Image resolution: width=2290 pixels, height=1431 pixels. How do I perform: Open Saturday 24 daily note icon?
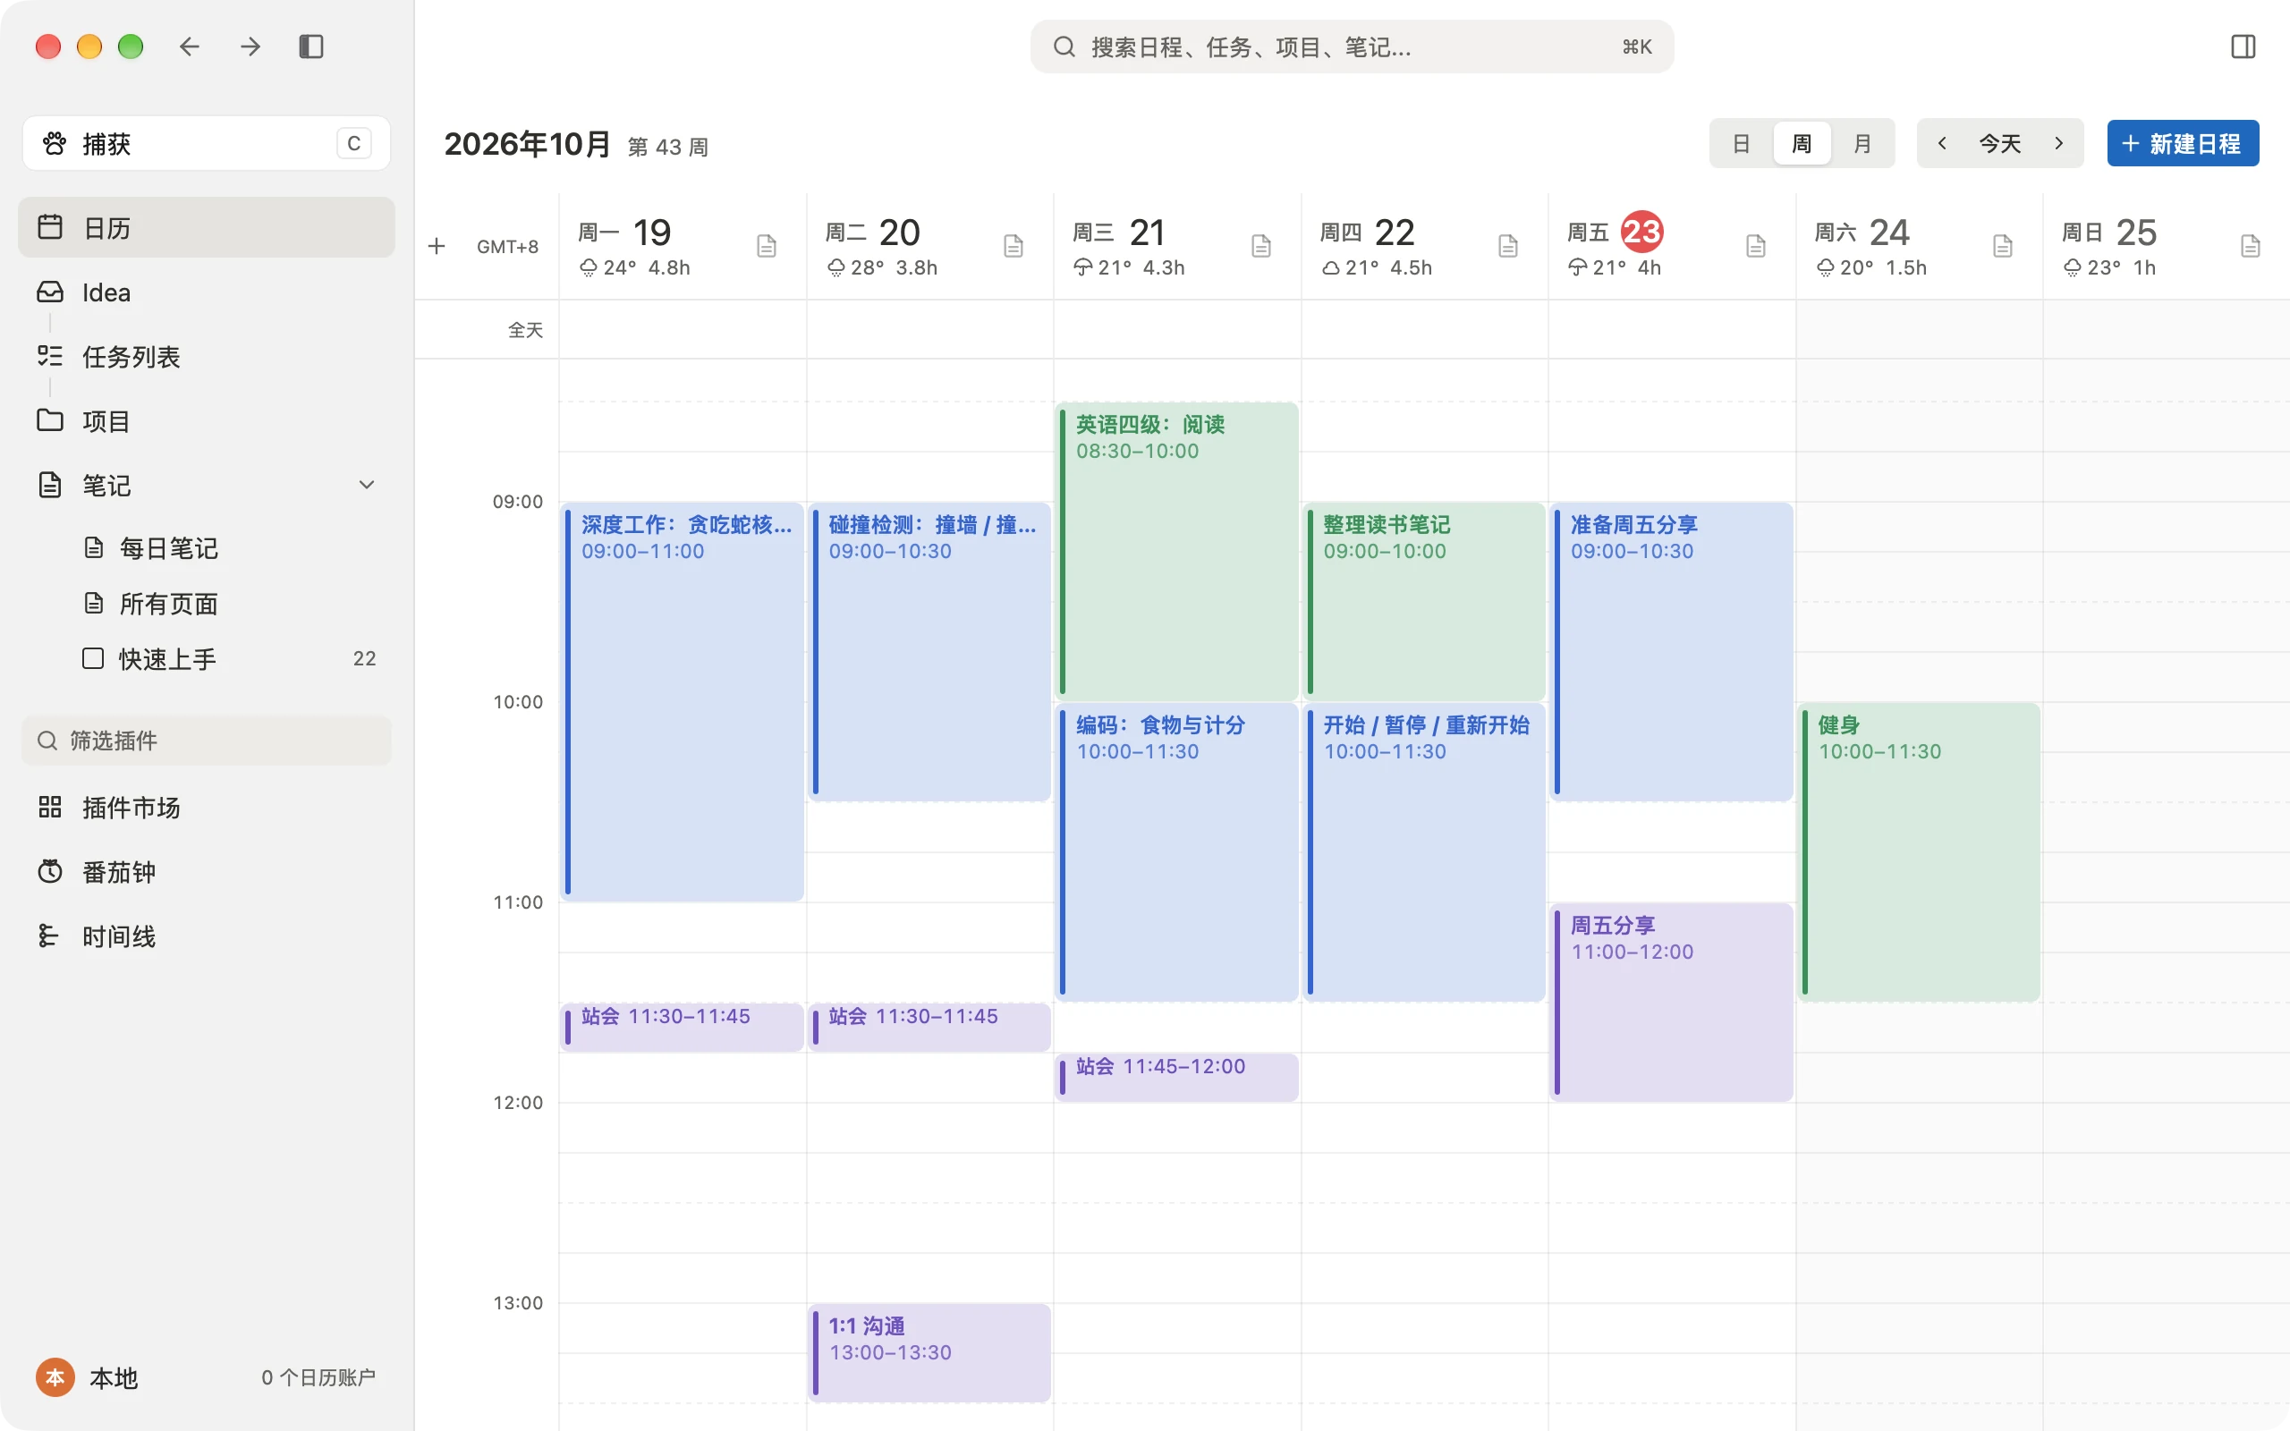[x=2002, y=246]
